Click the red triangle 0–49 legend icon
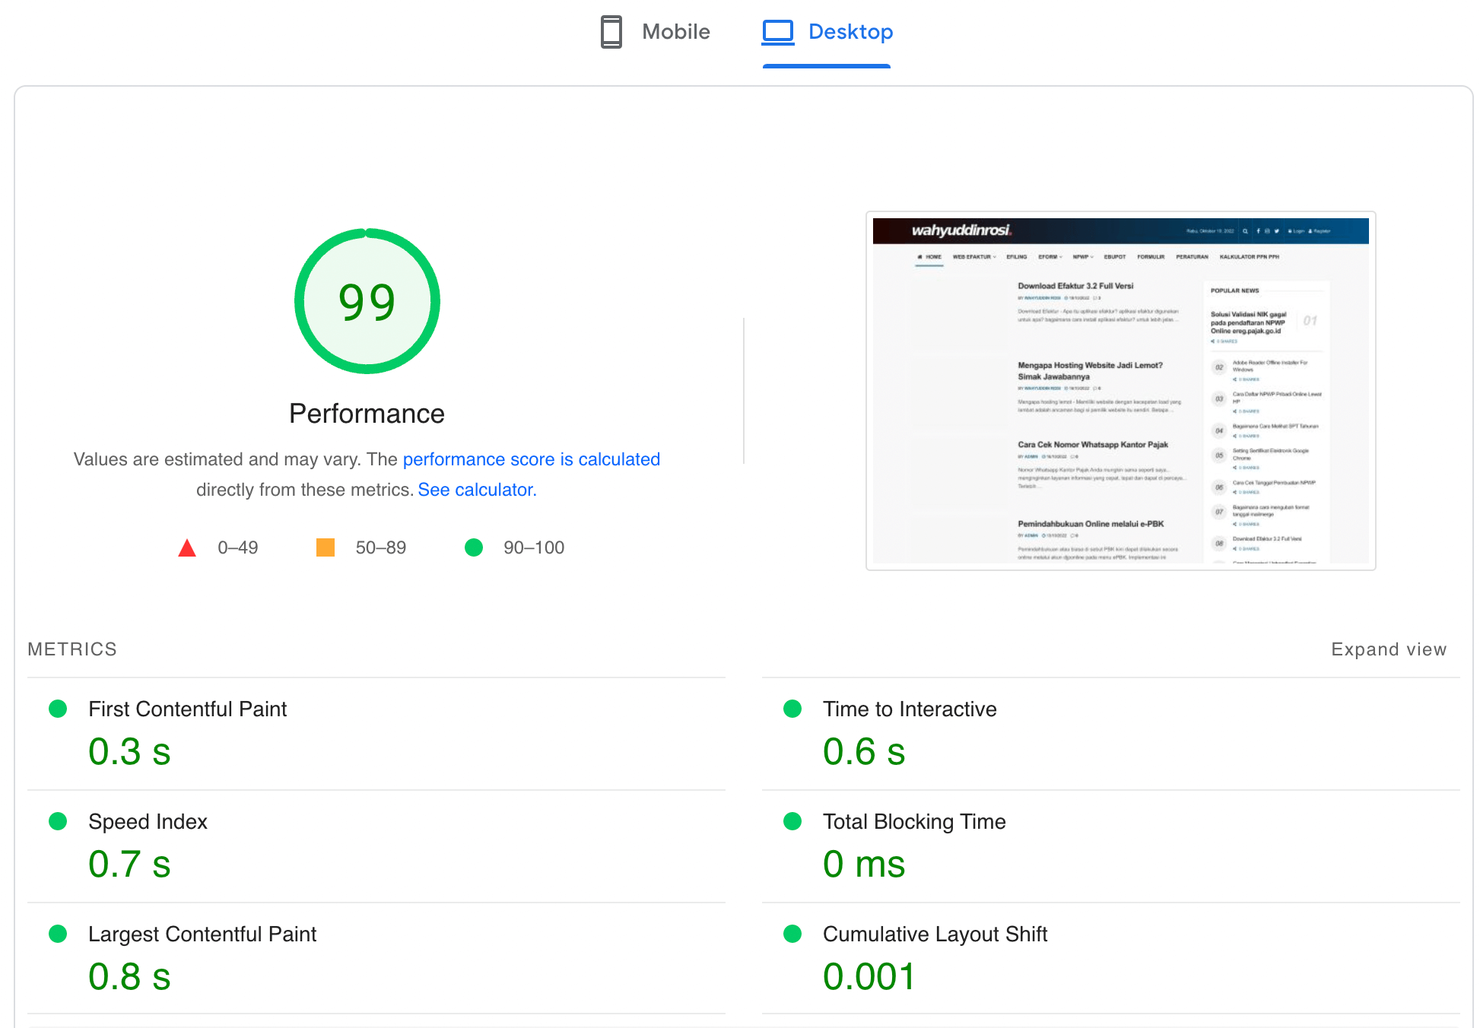 (x=187, y=547)
